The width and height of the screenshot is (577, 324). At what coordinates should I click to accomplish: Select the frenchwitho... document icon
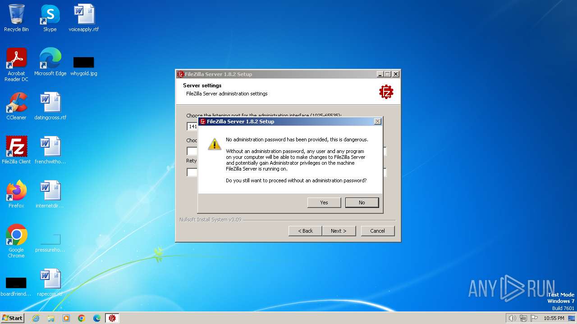pos(50,150)
